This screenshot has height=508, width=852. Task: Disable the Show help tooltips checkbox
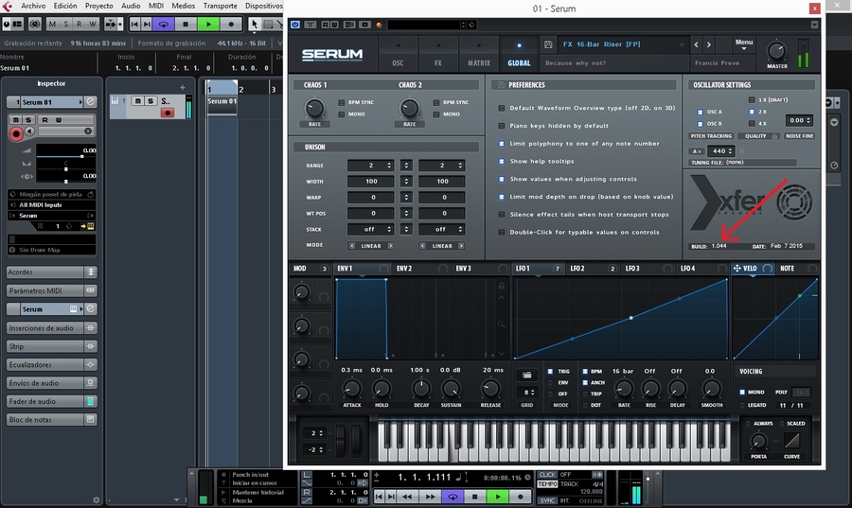tap(502, 161)
